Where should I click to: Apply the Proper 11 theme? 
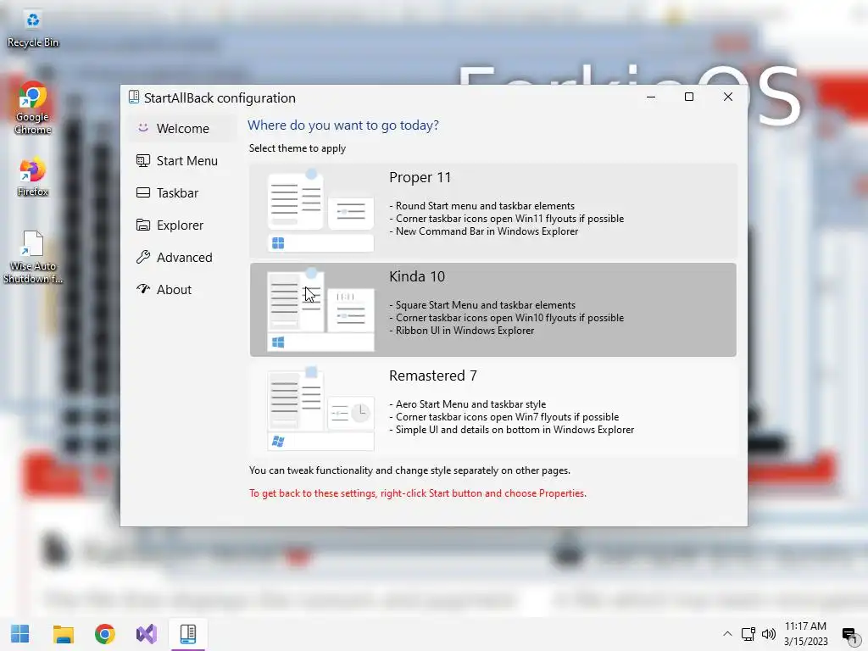click(x=492, y=210)
